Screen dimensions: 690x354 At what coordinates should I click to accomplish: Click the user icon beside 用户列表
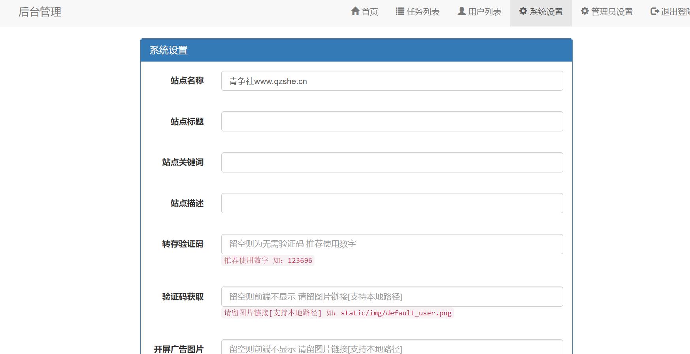461,11
